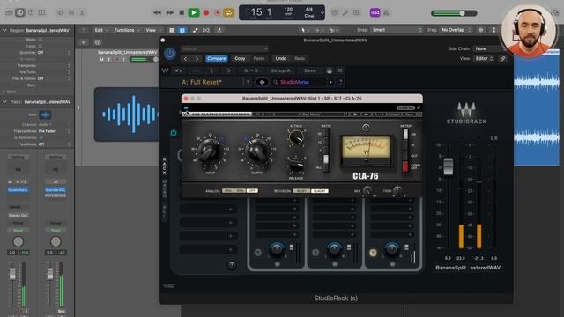Click the Stereo Out output slot
Screen dimensions: 564x317
click(18, 215)
